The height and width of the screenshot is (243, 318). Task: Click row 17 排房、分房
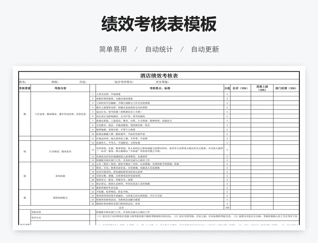160,168
